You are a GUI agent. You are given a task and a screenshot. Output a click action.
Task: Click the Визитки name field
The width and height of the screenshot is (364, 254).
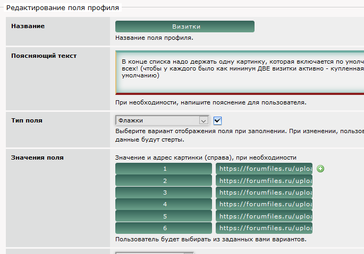click(x=185, y=27)
